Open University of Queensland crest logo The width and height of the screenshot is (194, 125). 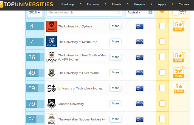pyautogui.click(x=51, y=73)
